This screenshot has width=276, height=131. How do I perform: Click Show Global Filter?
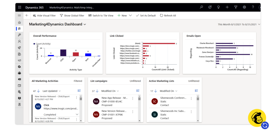point(72,15)
